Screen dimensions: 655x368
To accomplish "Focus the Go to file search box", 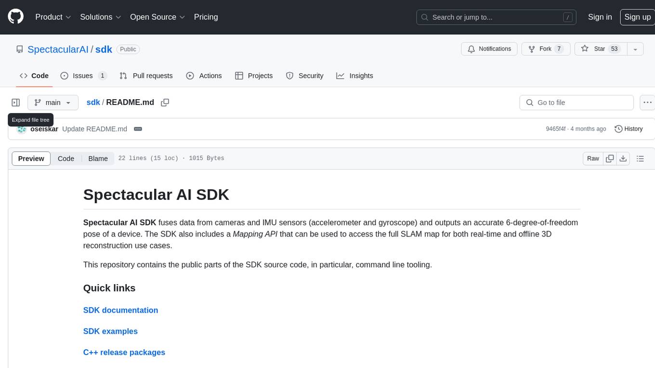I will pyautogui.click(x=576, y=103).
